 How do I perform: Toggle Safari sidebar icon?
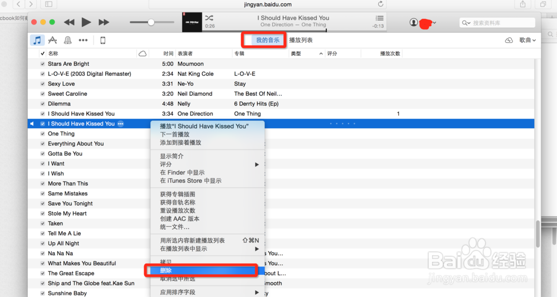point(48,4)
